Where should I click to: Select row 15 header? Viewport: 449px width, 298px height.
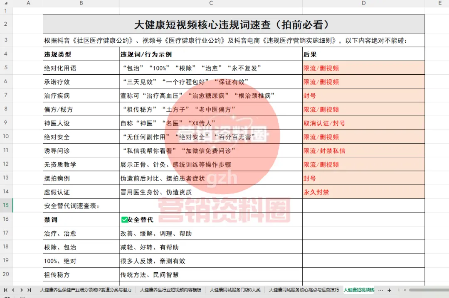coord(6,205)
